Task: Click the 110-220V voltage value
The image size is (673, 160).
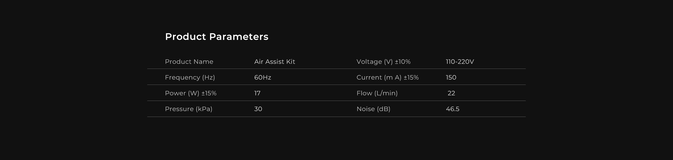Action: 460,62
